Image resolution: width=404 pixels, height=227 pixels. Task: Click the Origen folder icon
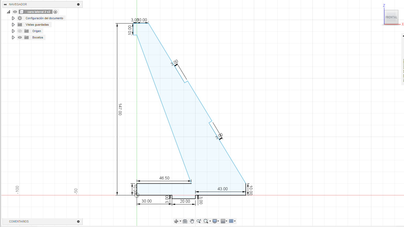[x=27, y=31]
